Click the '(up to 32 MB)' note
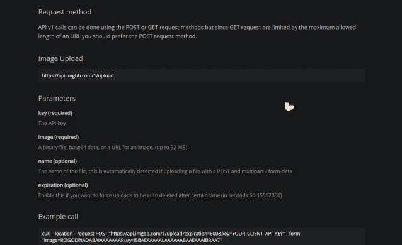The image size is (402, 245). click(x=171, y=147)
